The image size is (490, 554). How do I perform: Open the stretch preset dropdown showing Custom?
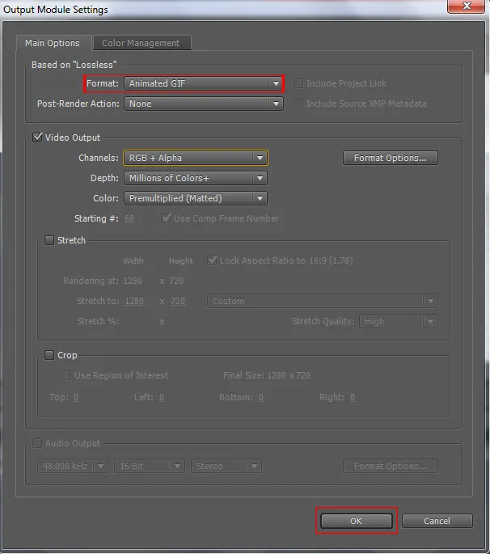point(323,301)
